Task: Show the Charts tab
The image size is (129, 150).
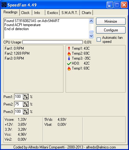Action: (86, 13)
